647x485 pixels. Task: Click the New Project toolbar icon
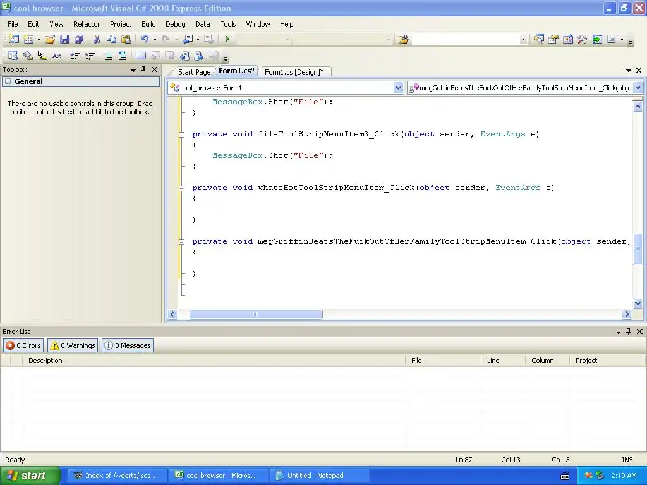point(13,39)
